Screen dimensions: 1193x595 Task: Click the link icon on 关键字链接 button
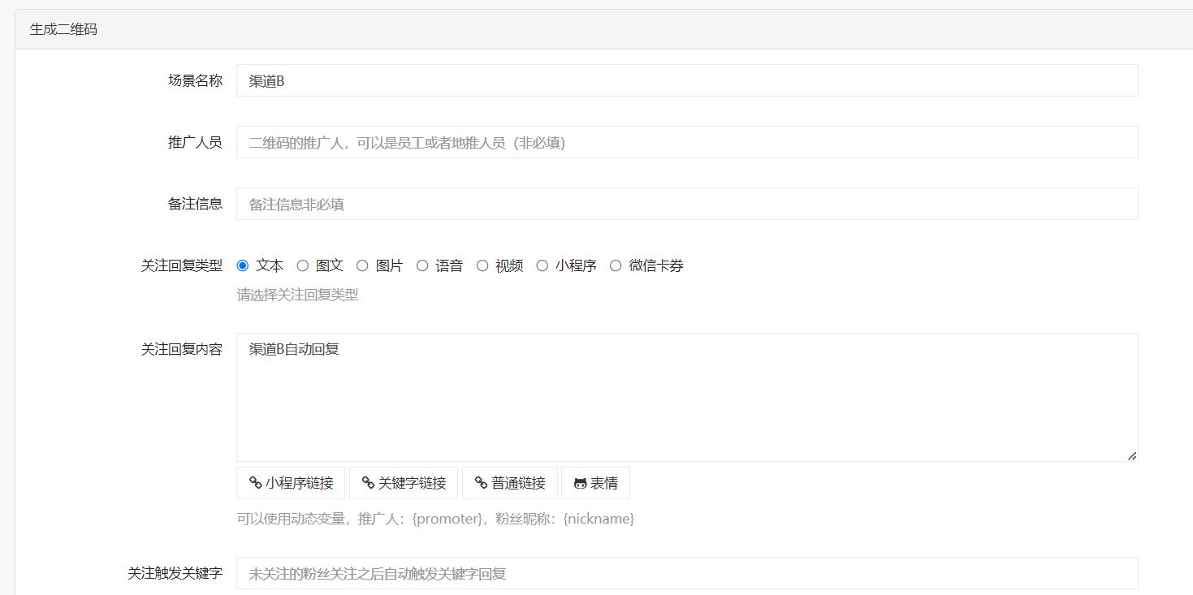pyautogui.click(x=368, y=483)
